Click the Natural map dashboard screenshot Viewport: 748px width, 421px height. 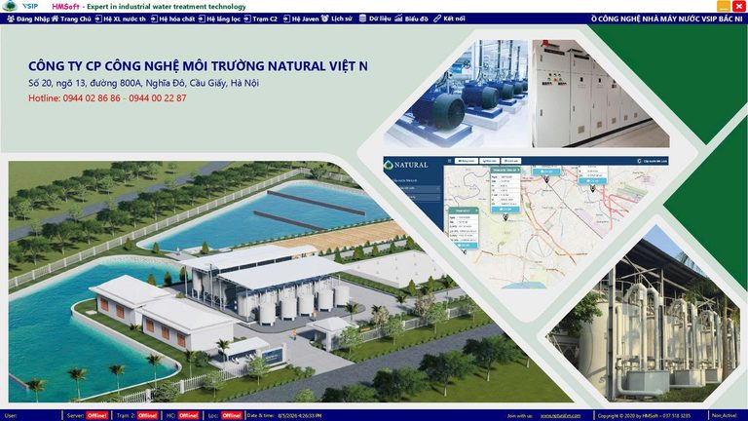coord(525,222)
